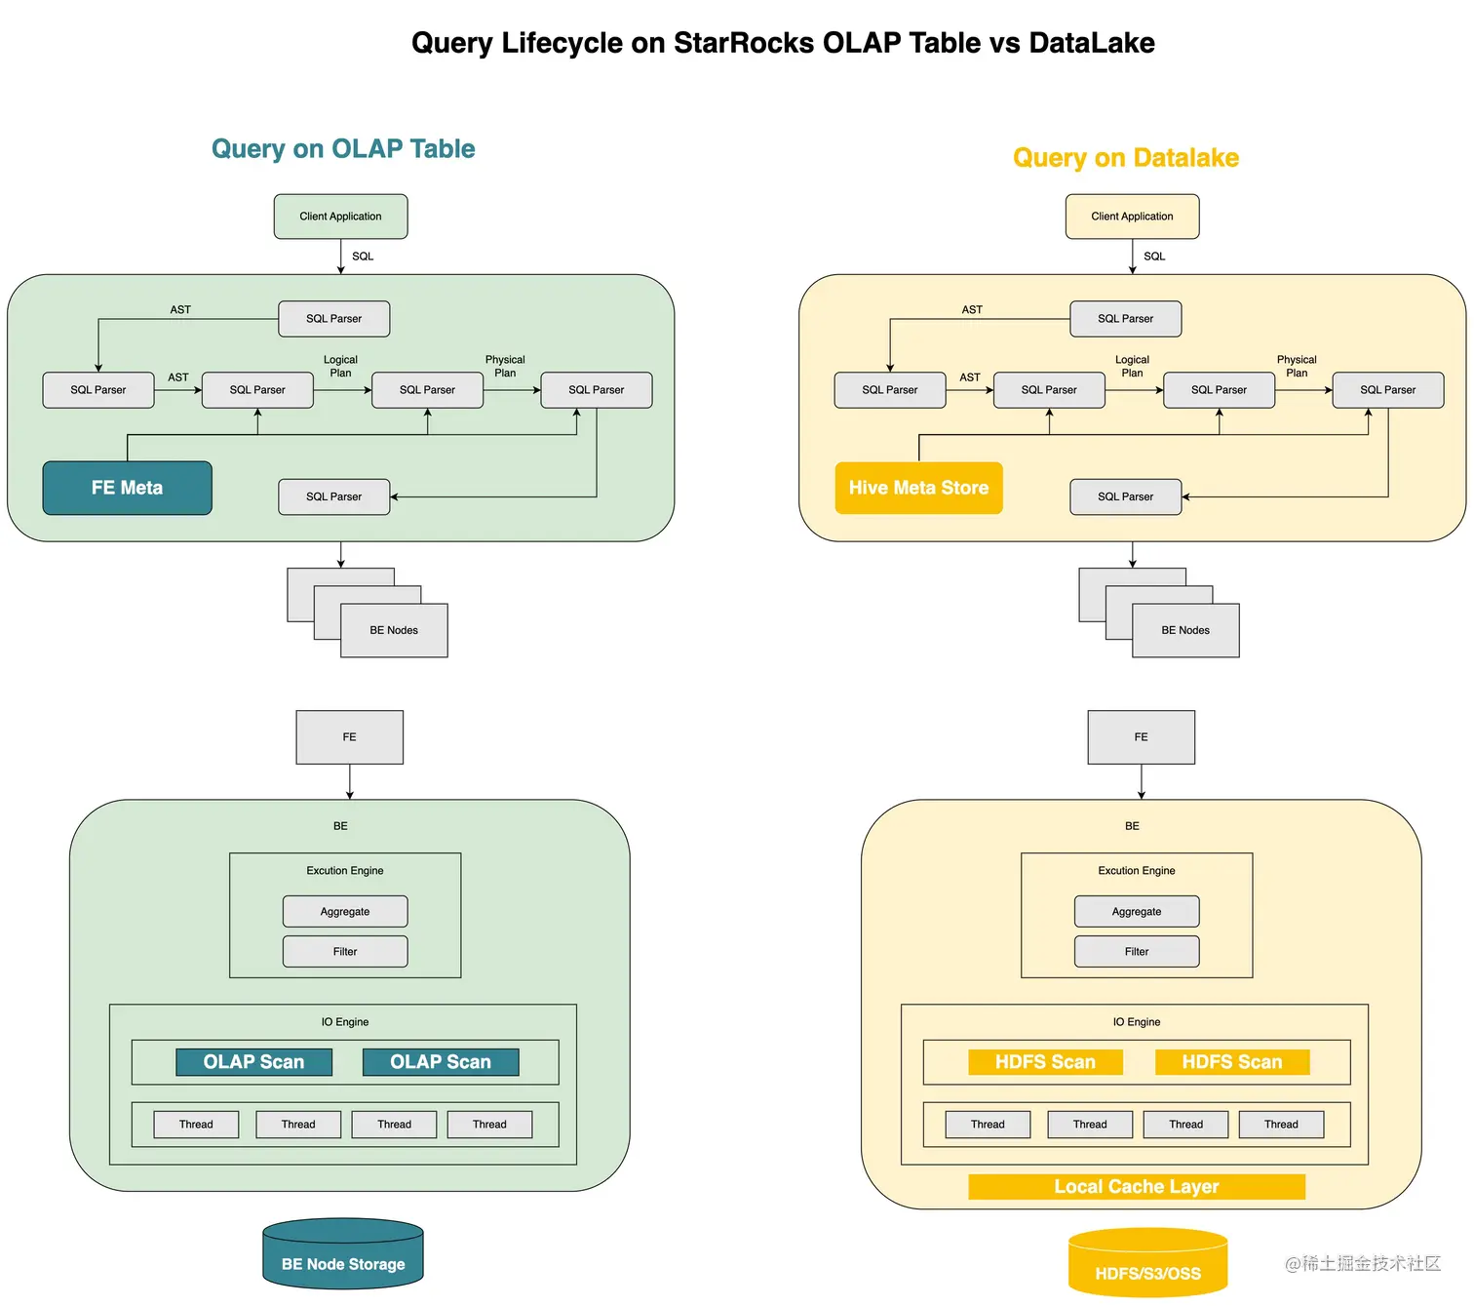Viewport: 1474px width, 1306px height.
Task: Select the 'Query on OLAP Table' heading
Action: (x=343, y=148)
